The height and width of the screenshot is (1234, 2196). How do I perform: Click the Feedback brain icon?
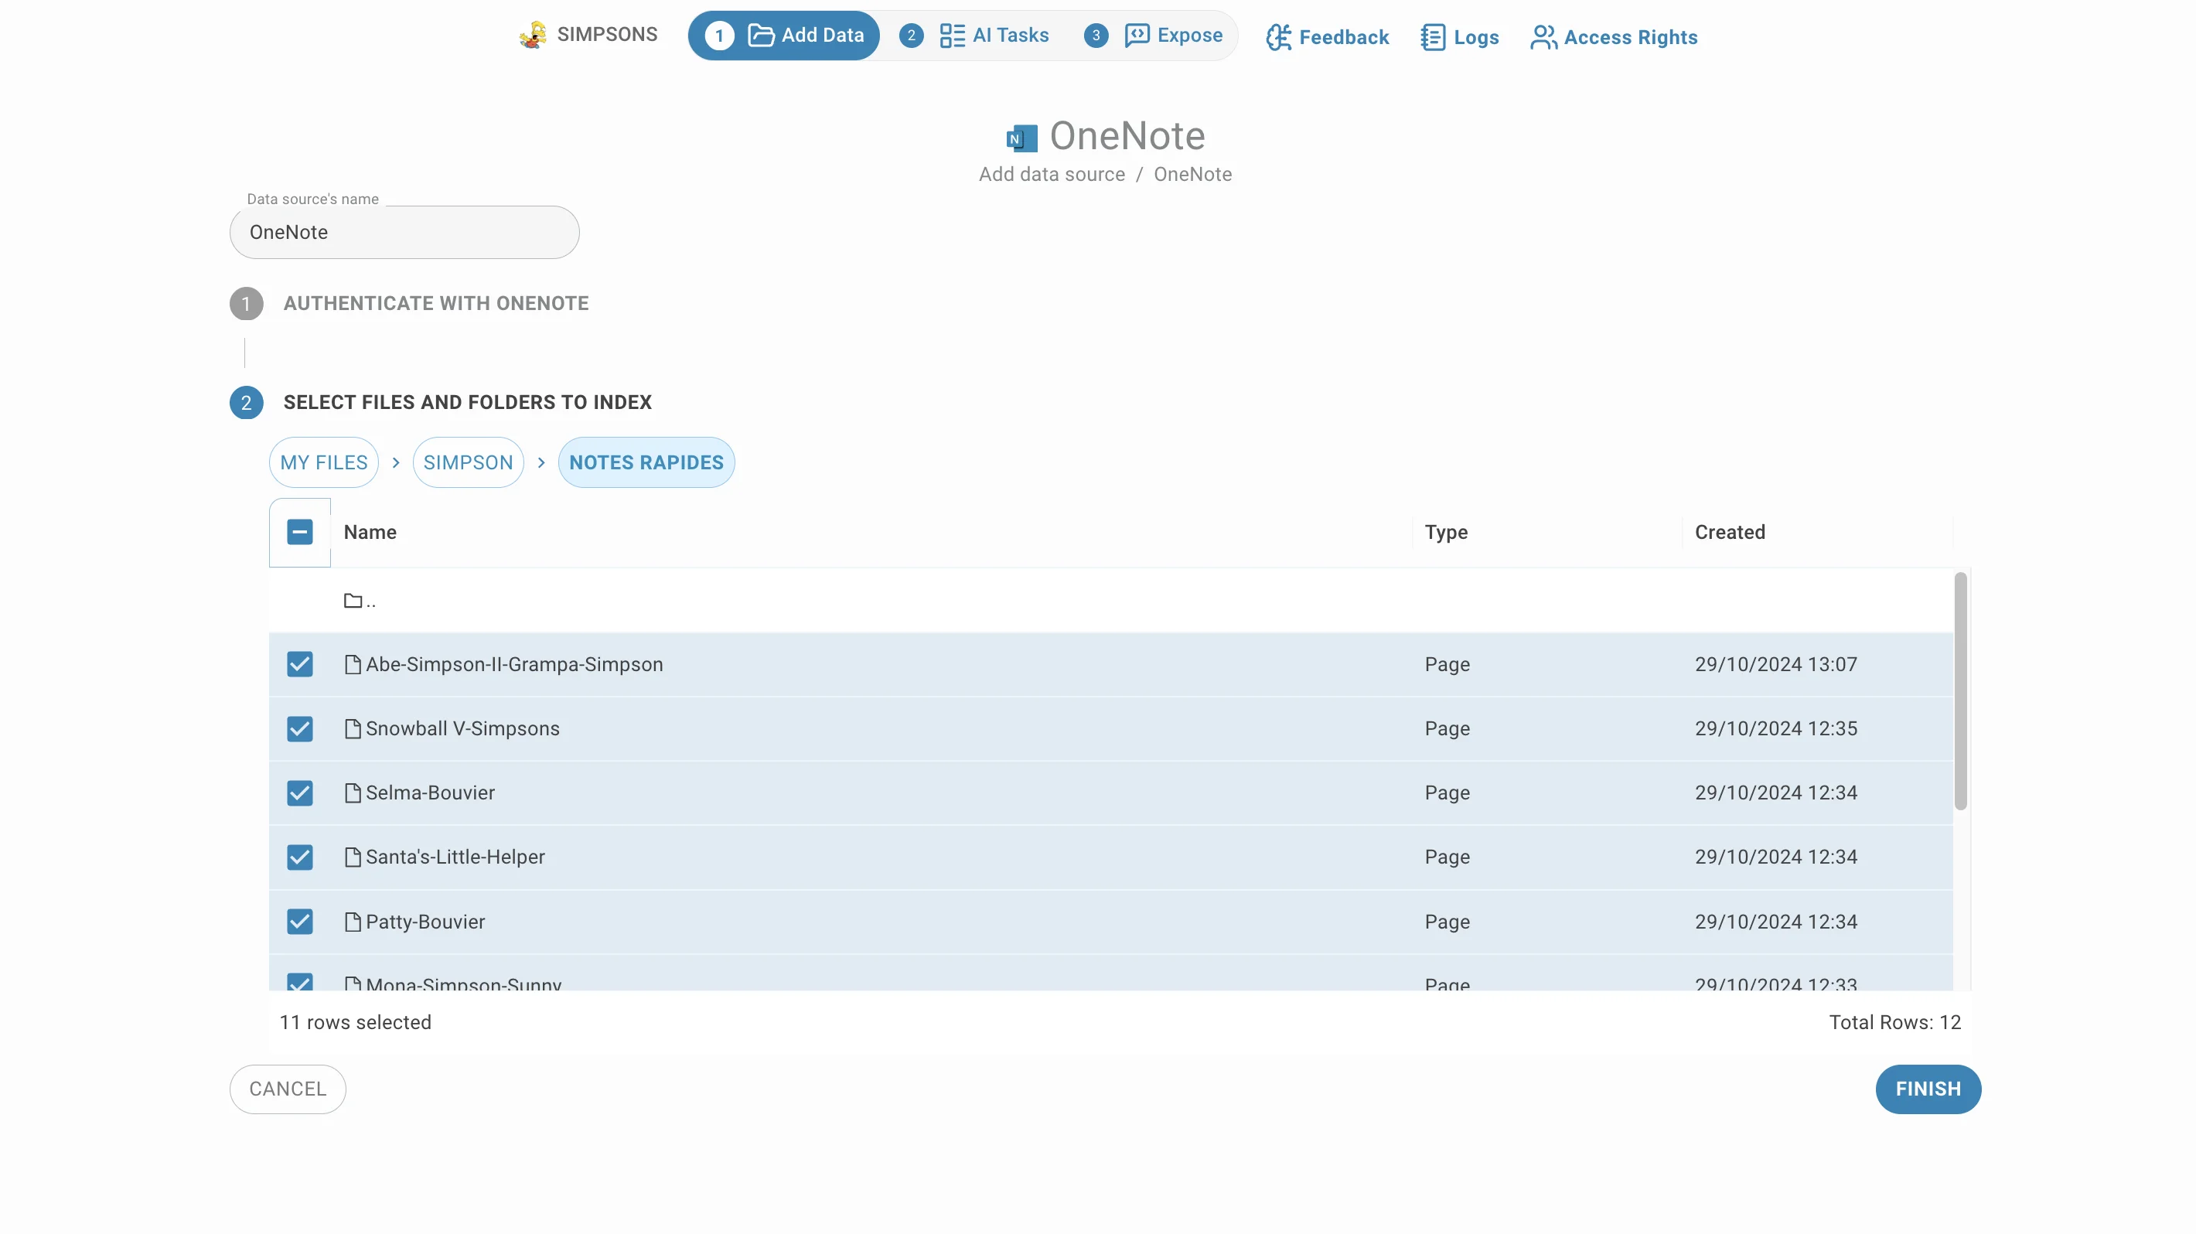(x=1279, y=37)
